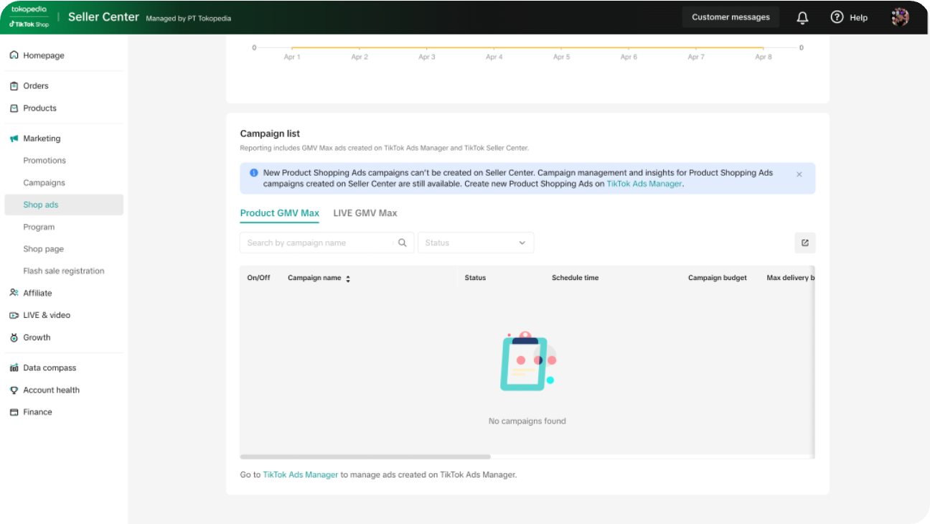
Task: Dismiss the Product Shopping Ads info banner
Action: [x=799, y=174]
